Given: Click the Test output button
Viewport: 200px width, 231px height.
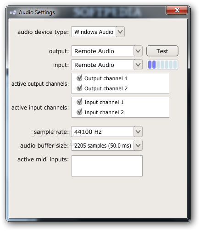Looking at the screenshot, I should [x=162, y=51].
